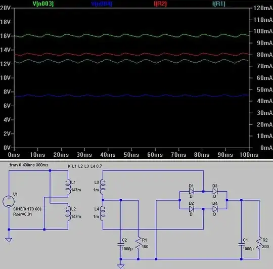Click the C2 capacitor symbol
This screenshot has height=269, width=273.
121,244
